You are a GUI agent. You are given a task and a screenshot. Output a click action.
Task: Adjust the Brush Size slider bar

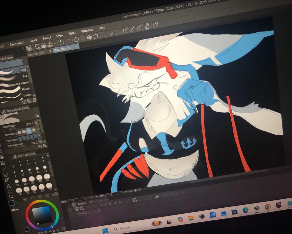click(12, 129)
